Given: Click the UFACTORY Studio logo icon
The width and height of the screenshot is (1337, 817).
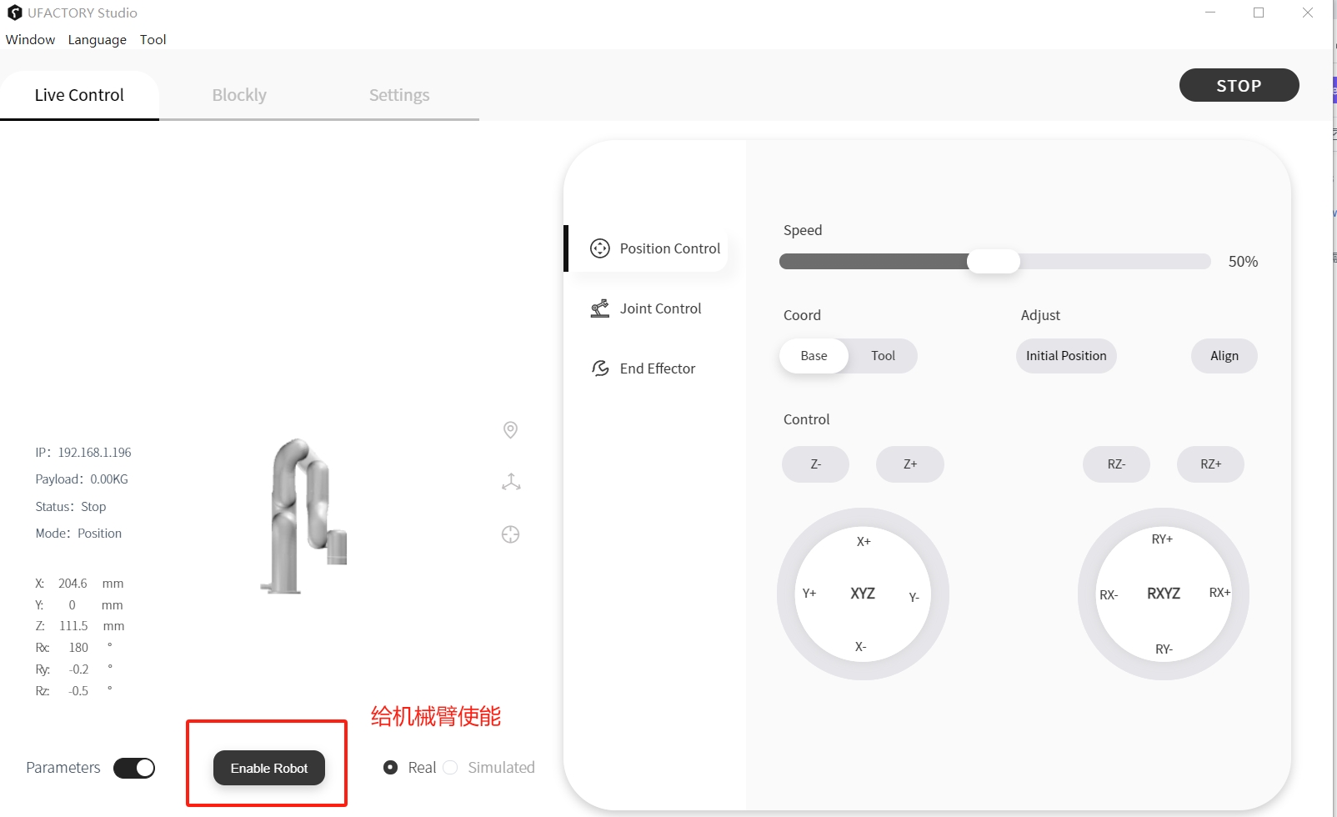Looking at the screenshot, I should tap(14, 13).
